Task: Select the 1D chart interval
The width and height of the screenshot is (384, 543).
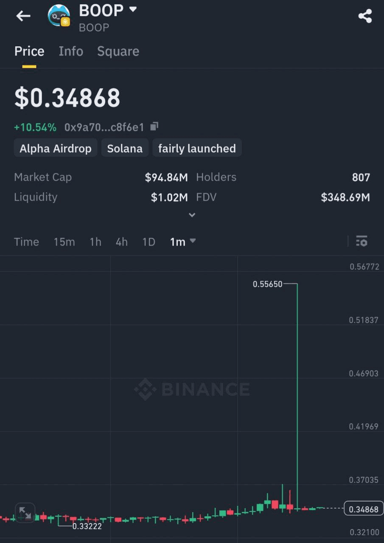Action: 149,242
